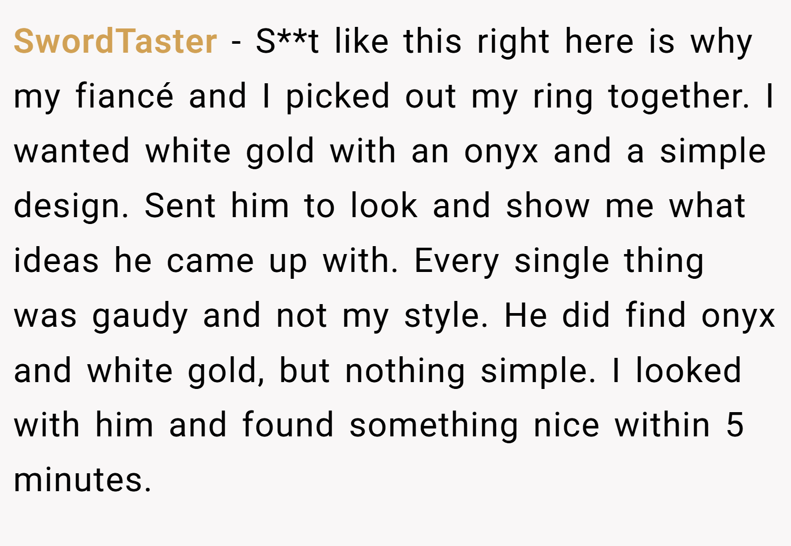Screen dimensions: 791x546
Task: Click the word gaudy
Action: click(140, 316)
